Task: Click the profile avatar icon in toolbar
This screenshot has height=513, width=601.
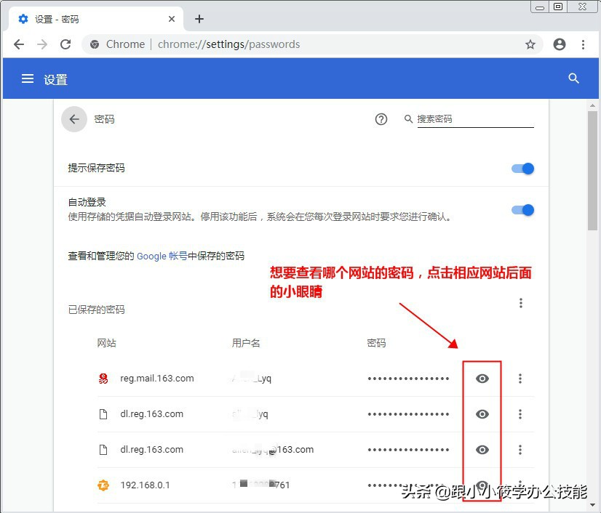Action: coord(560,44)
